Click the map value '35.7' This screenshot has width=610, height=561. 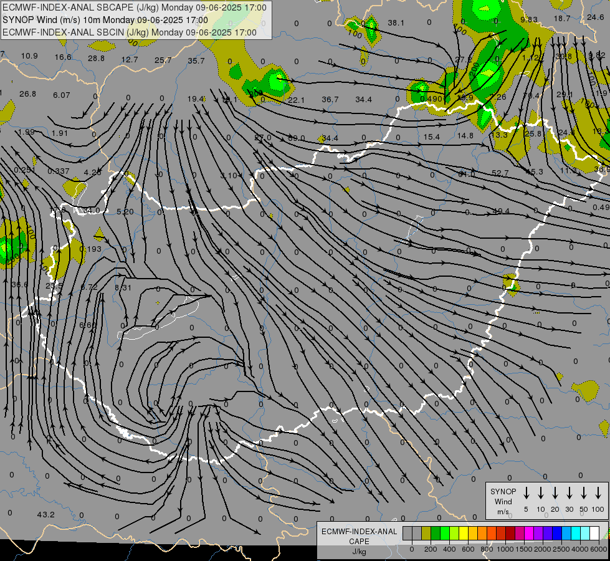(x=196, y=60)
